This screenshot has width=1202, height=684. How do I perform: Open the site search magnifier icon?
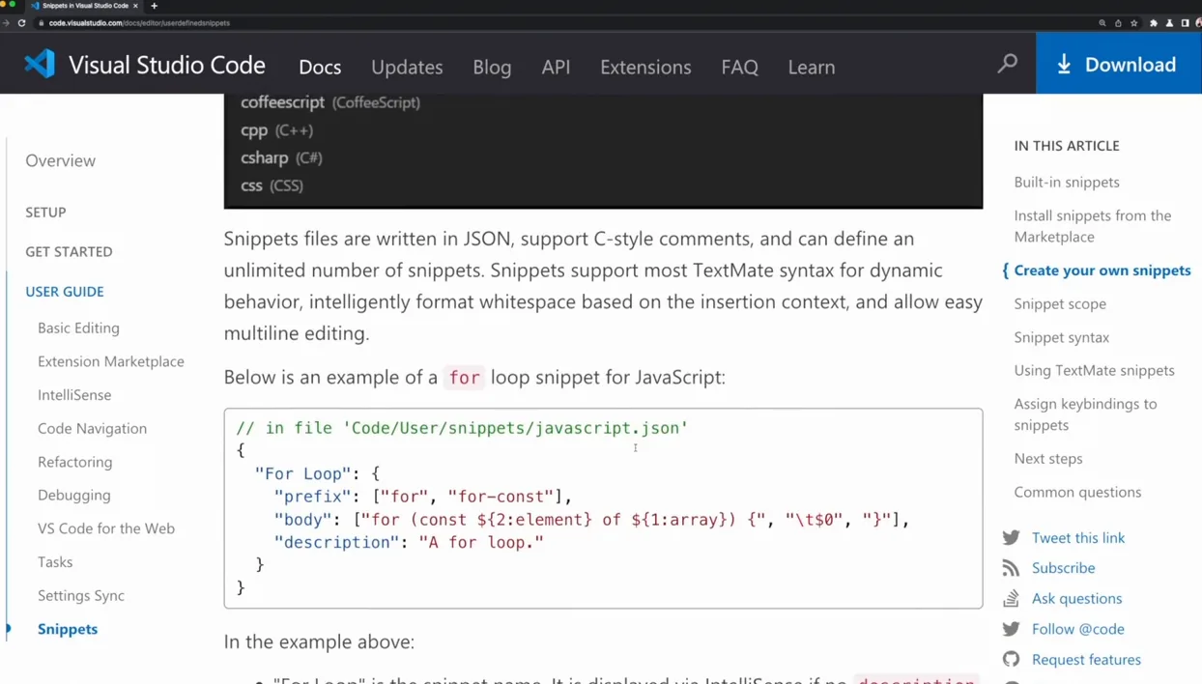tap(1007, 64)
